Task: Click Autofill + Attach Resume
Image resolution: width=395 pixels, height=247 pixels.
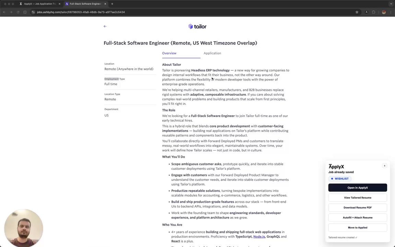Action: click(x=358, y=217)
